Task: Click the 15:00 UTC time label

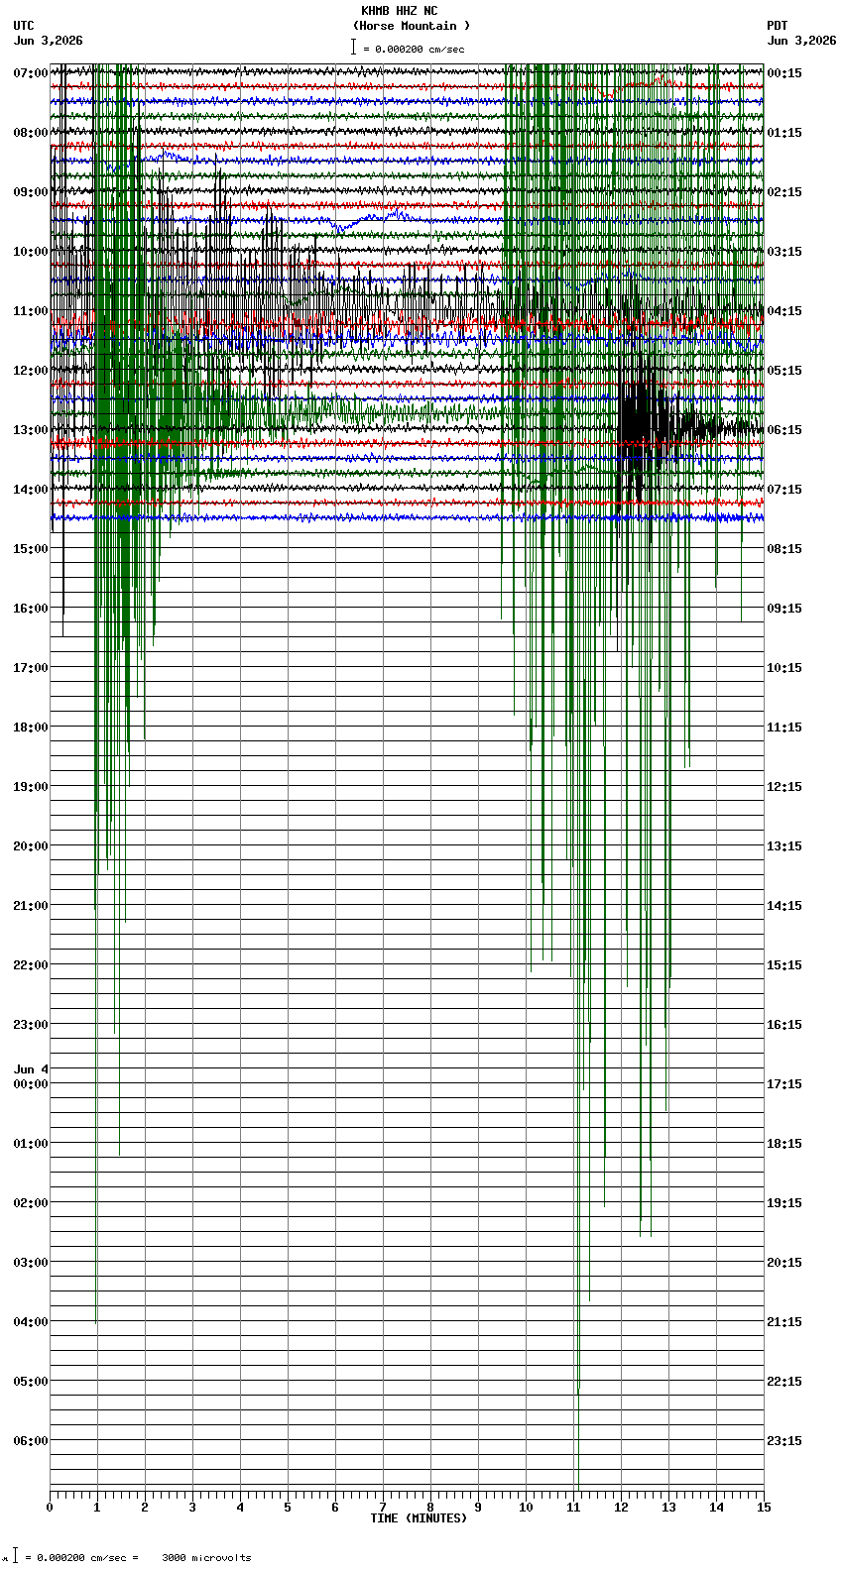Action: click(31, 549)
